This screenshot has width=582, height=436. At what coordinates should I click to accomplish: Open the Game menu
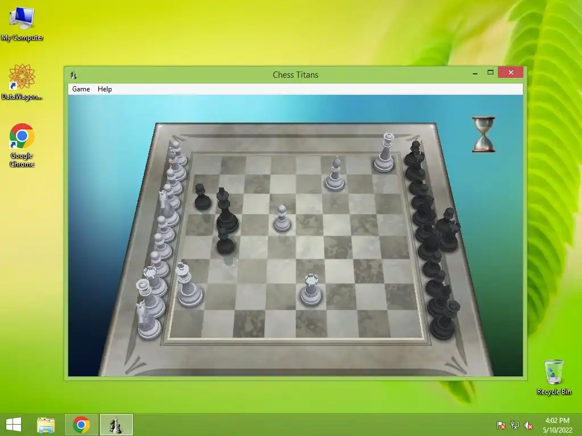point(81,89)
